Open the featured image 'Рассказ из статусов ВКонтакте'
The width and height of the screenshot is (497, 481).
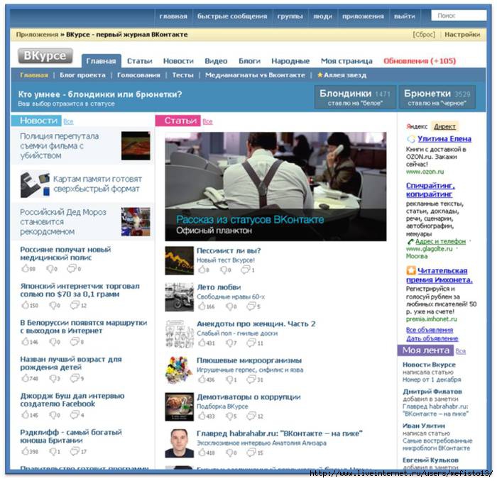point(275,187)
